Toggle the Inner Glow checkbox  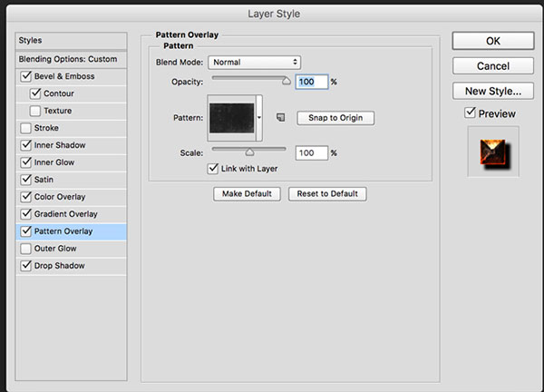point(26,162)
